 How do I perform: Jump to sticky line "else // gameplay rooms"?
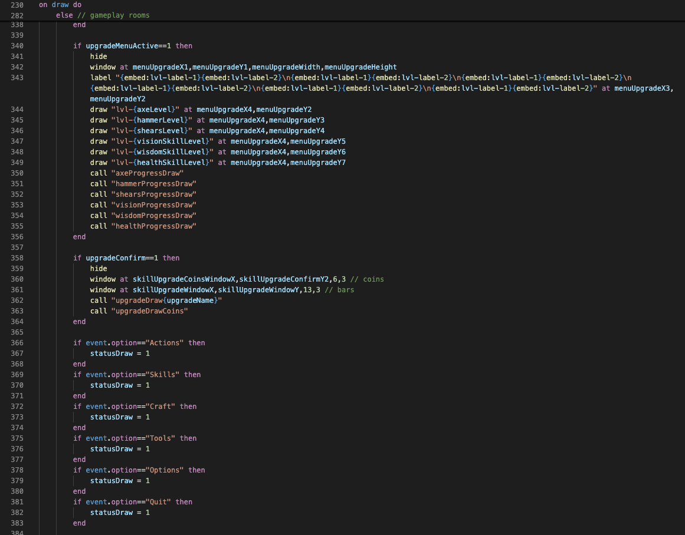(103, 15)
